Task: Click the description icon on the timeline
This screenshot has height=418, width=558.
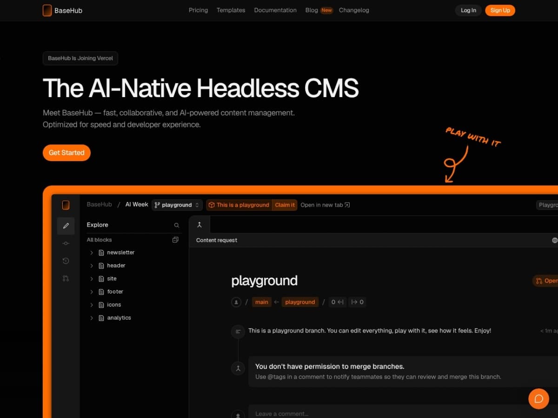Action: click(x=238, y=332)
